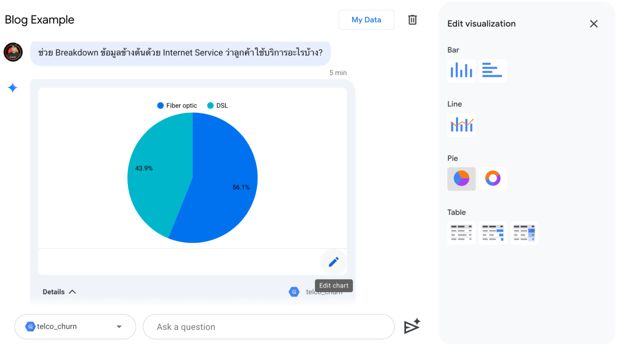Image resolution: width=622 pixels, height=344 pixels.
Task: Click the Edit visualization heading
Action: click(x=481, y=24)
